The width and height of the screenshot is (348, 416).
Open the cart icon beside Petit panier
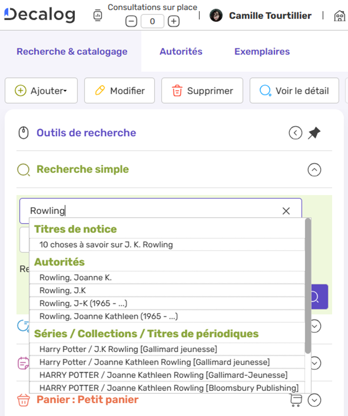click(x=296, y=400)
